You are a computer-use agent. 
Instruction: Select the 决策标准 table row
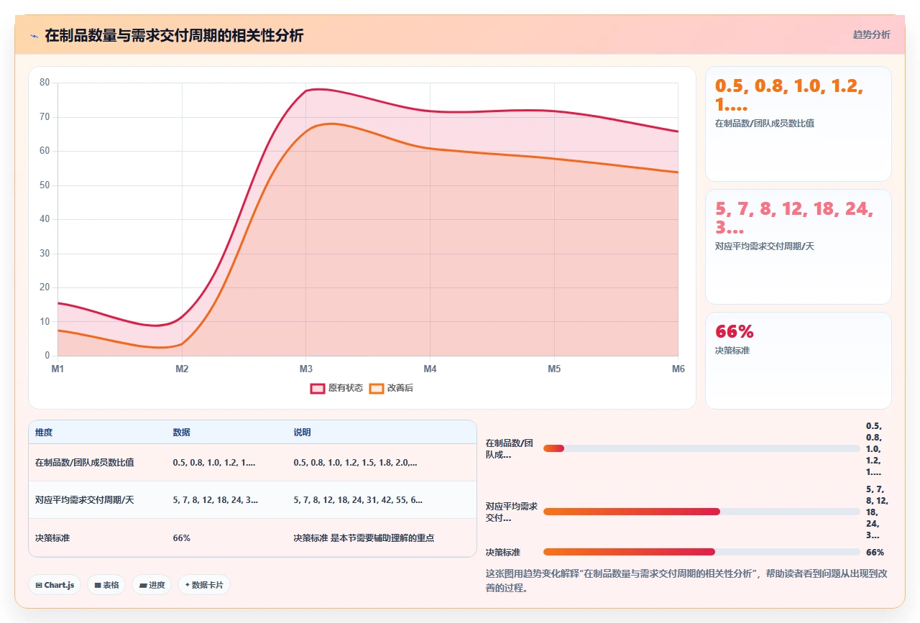[252, 537]
